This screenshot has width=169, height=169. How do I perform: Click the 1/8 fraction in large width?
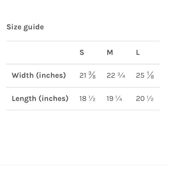pyautogui.click(x=150, y=75)
